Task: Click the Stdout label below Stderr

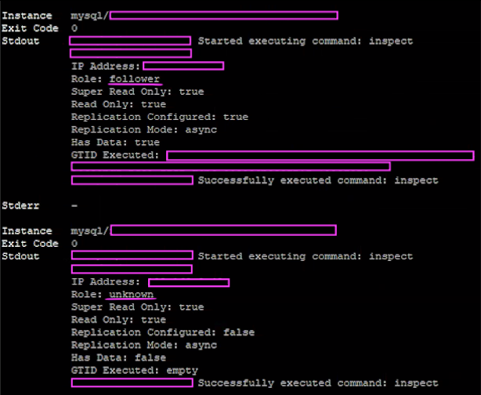Action: (x=21, y=256)
